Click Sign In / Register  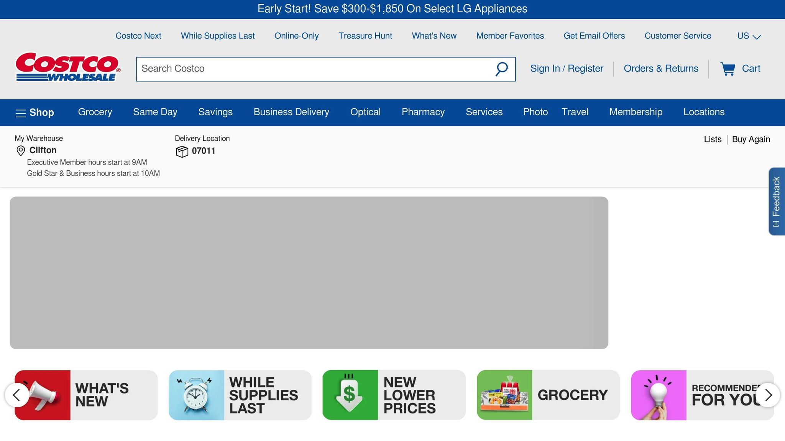[567, 69]
